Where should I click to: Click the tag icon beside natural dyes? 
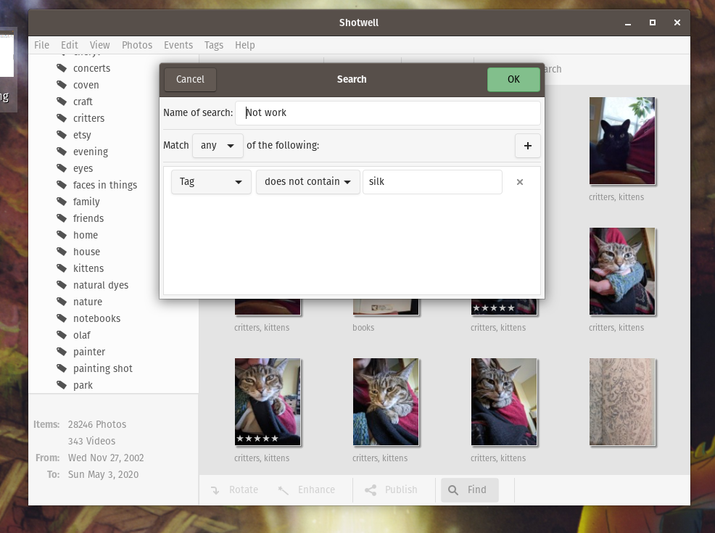coord(62,285)
